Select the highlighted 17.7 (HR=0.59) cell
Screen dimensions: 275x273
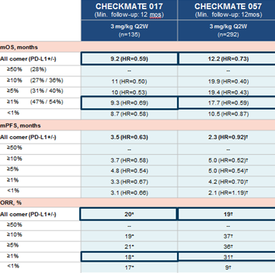226,103
